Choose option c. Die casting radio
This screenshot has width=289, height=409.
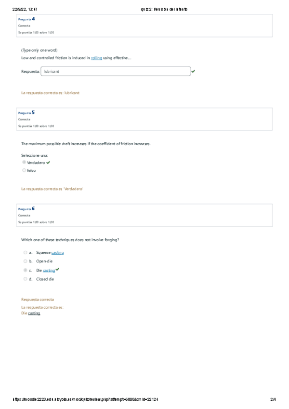(x=25, y=270)
